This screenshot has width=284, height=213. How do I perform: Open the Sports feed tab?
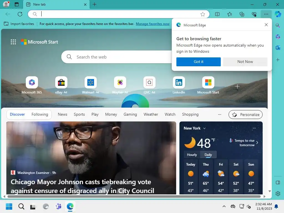pyautogui.click(x=79, y=115)
